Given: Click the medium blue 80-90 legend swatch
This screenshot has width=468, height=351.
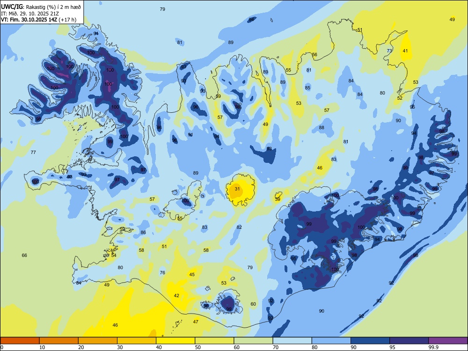Looking at the screenshot, I should pyautogui.click(x=331, y=341).
